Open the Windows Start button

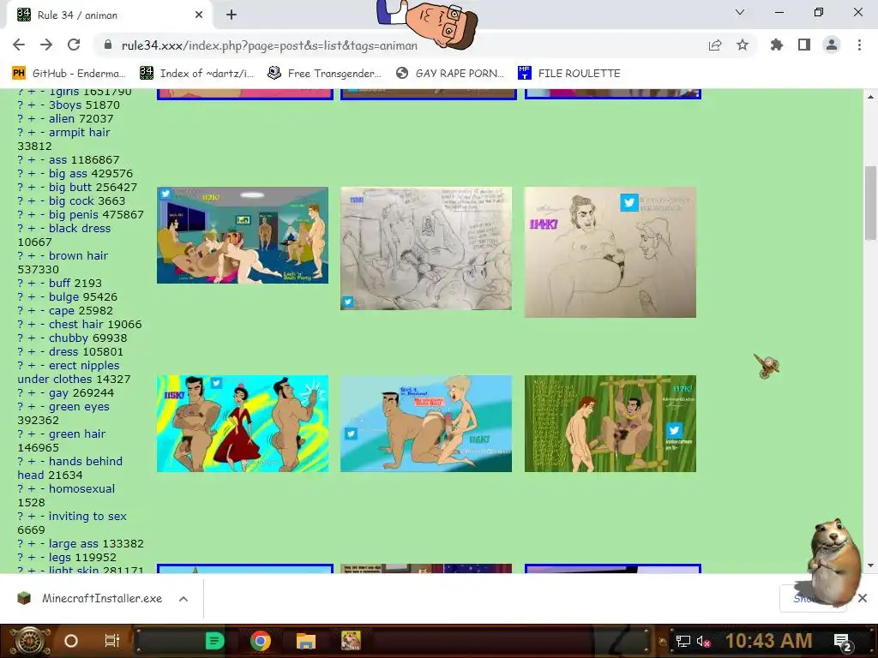point(30,641)
